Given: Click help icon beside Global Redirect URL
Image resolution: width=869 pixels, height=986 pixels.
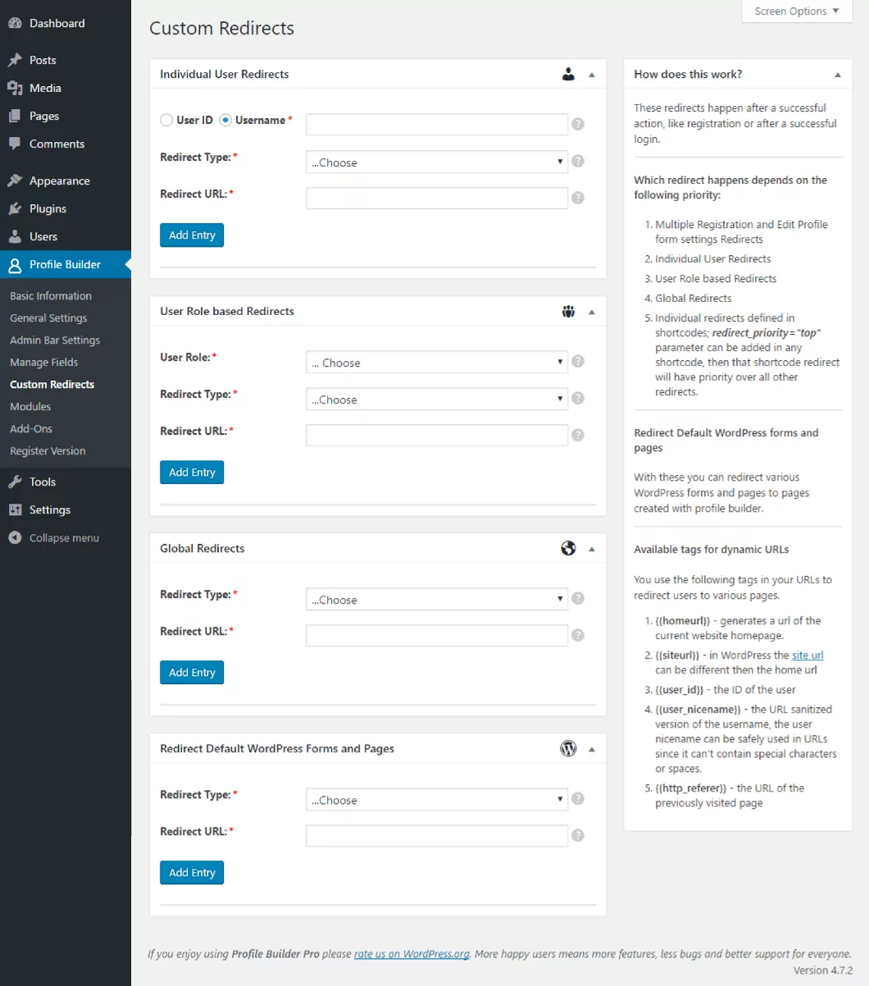Looking at the screenshot, I should point(578,635).
